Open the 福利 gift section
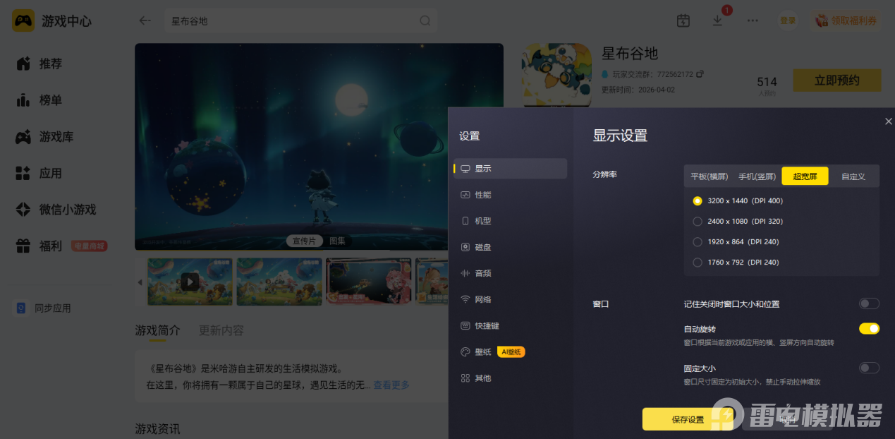The height and width of the screenshot is (439, 895). tap(39, 246)
